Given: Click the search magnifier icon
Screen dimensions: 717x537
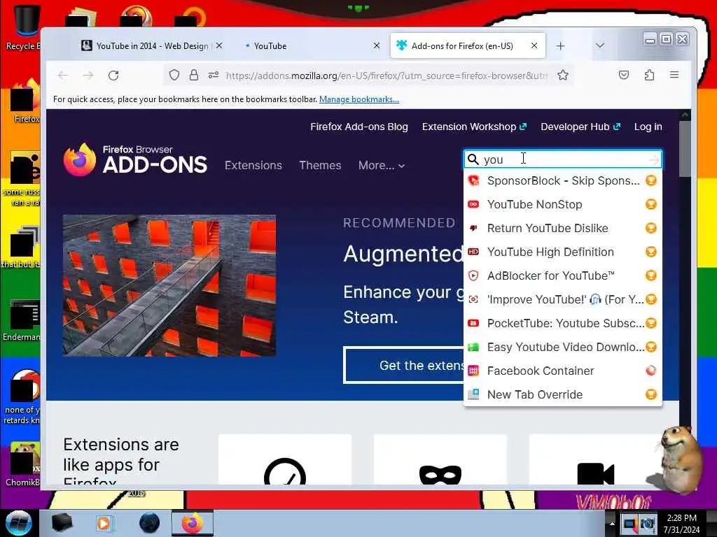Looking at the screenshot, I should point(473,159).
